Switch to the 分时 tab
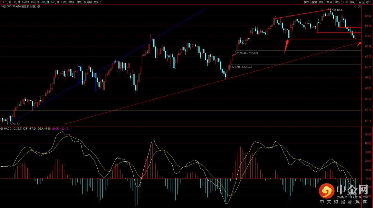The image size is (373, 208). coord(9,2)
